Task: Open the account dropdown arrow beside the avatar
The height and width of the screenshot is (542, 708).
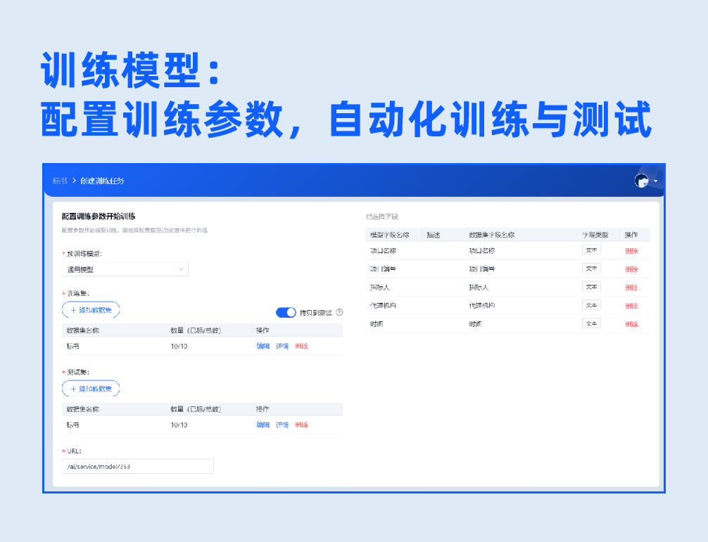Action: [656, 181]
